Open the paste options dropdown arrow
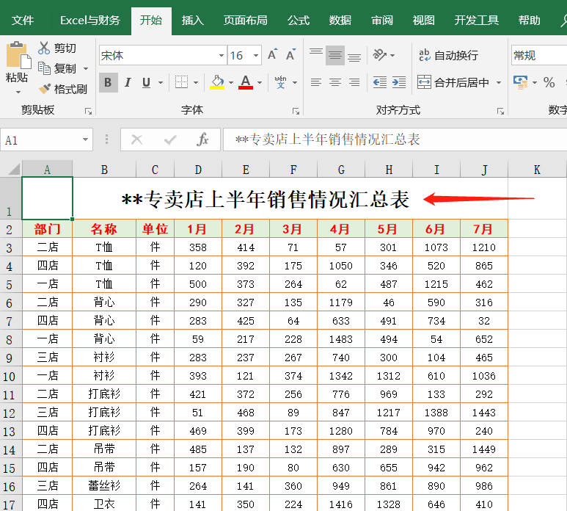This screenshot has width=567, height=511. (x=18, y=92)
